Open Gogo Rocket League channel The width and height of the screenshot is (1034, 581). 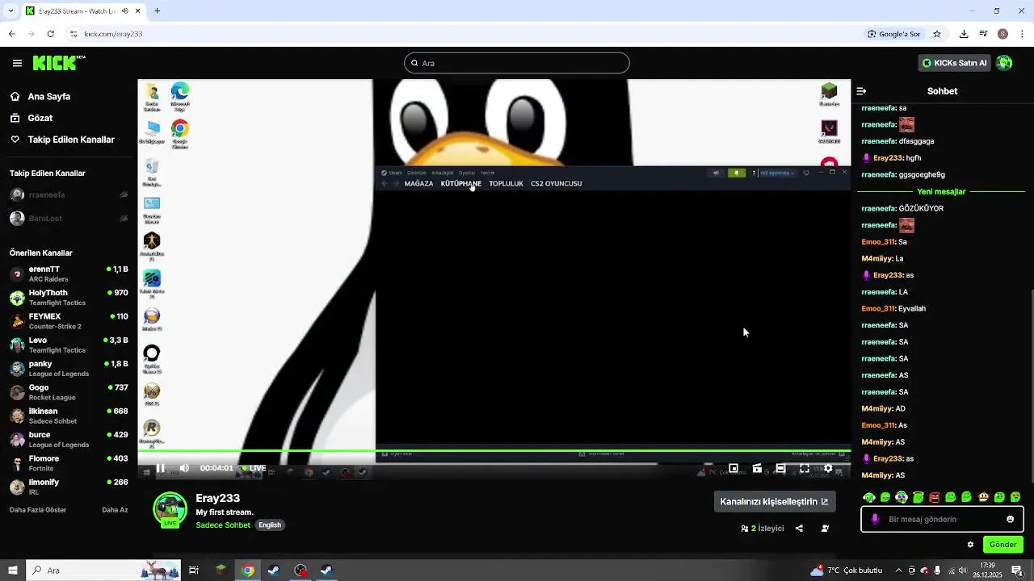click(69, 392)
